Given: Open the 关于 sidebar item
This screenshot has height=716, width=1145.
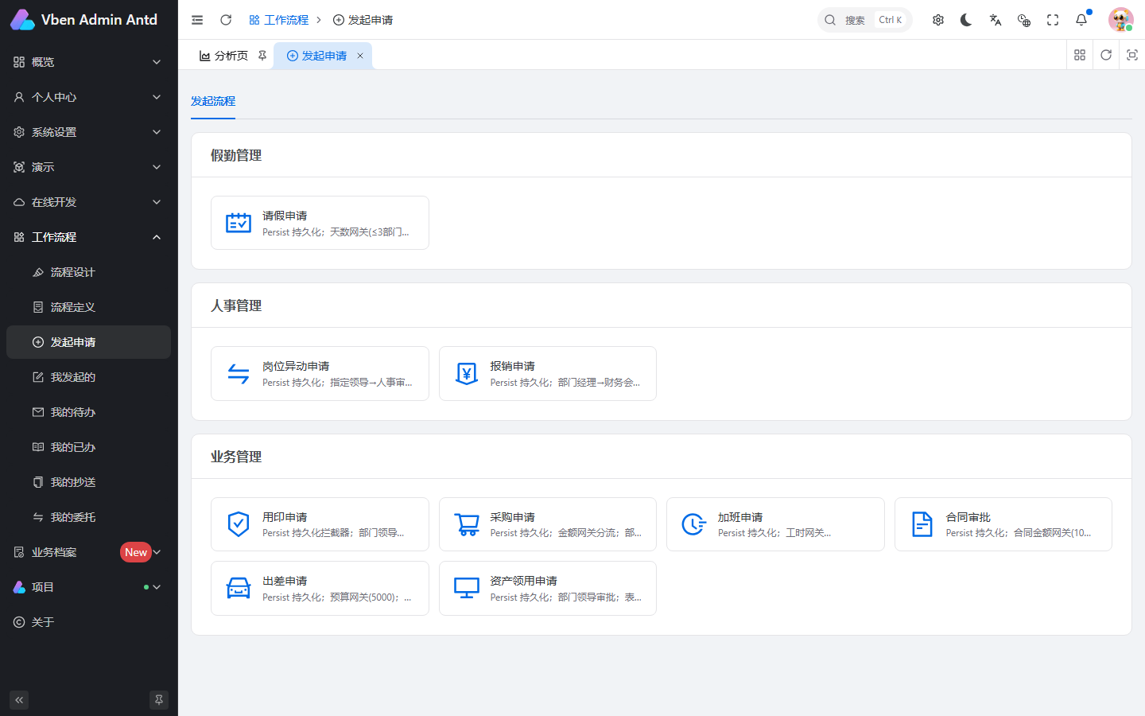Looking at the screenshot, I should [x=88, y=622].
